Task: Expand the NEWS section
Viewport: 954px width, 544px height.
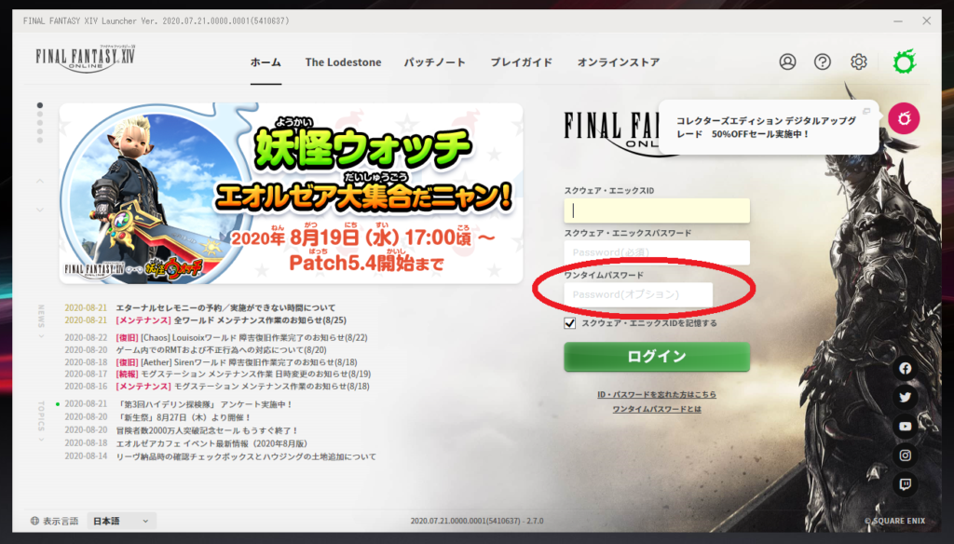Action: click(x=41, y=320)
